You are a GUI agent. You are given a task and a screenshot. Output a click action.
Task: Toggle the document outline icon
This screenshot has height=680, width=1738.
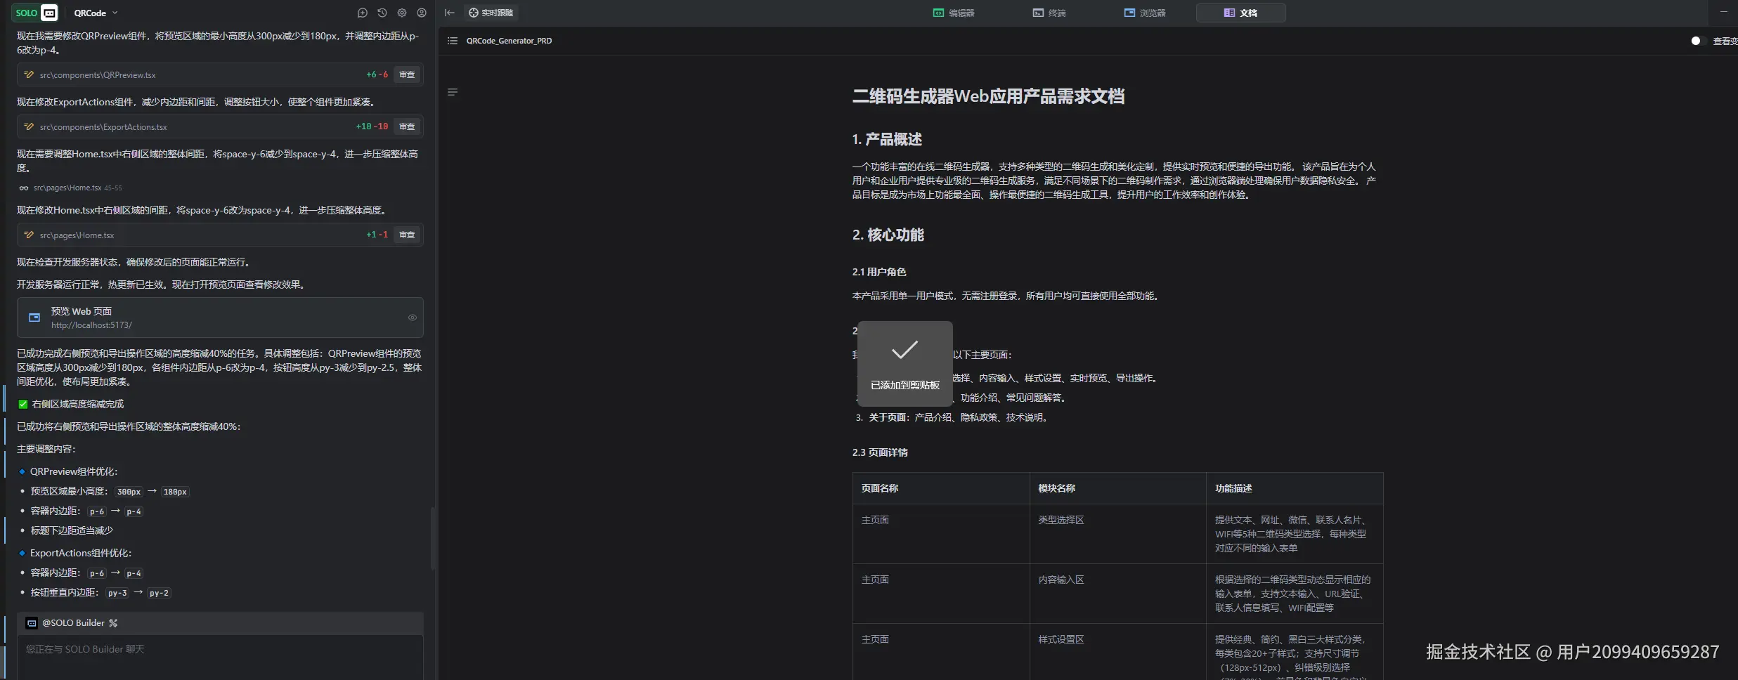click(x=453, y=92)
